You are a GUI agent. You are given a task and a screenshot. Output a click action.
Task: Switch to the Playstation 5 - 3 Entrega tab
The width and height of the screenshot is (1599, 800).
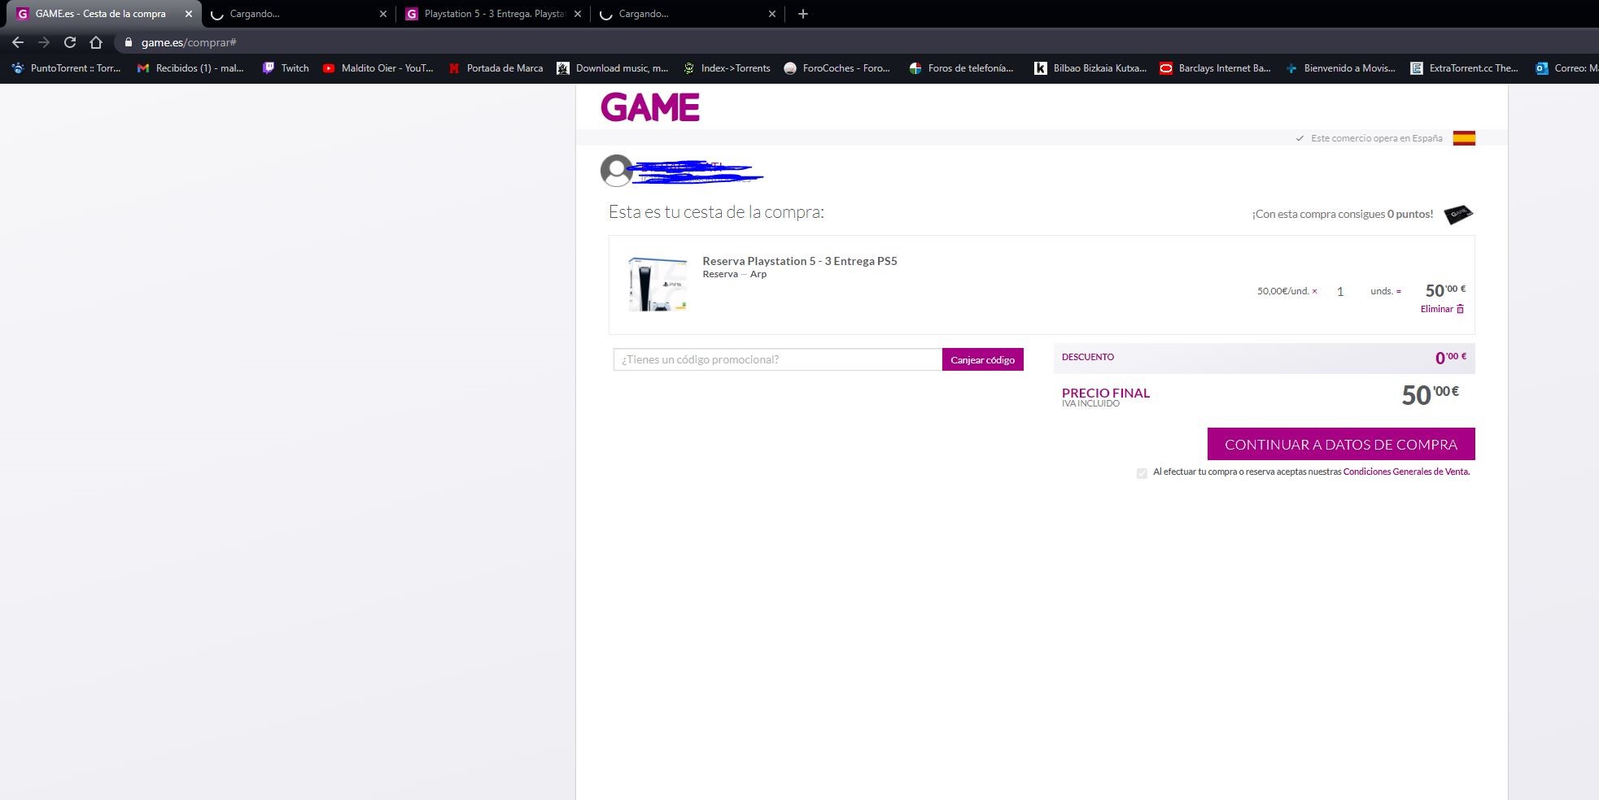pos(493,14)
